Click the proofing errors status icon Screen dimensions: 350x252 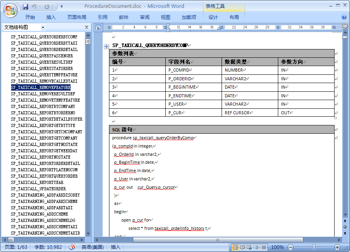pyautogui.click(x=72, y=247)
